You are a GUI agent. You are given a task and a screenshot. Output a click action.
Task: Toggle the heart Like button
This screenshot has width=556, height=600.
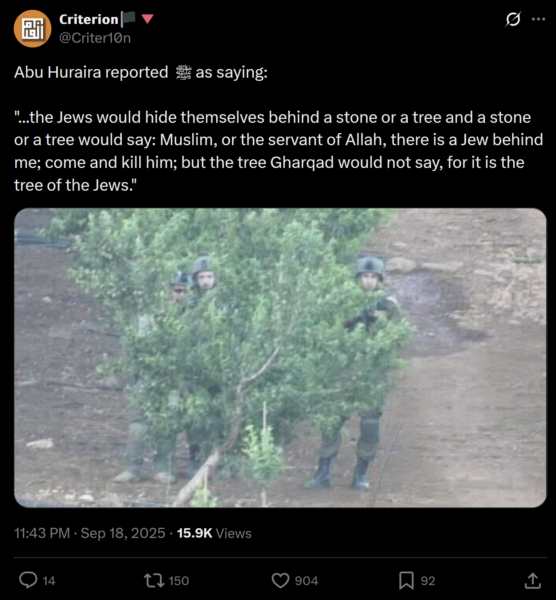280,580
